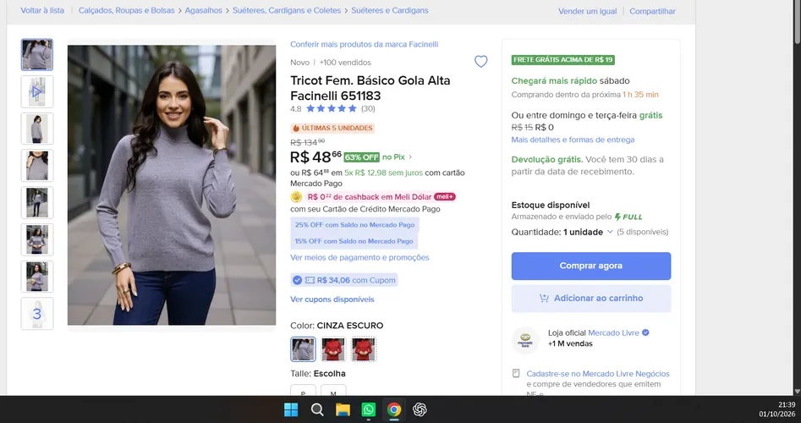Open File Explorer from taskbar

pyautogui.click(x=343, y=409)
